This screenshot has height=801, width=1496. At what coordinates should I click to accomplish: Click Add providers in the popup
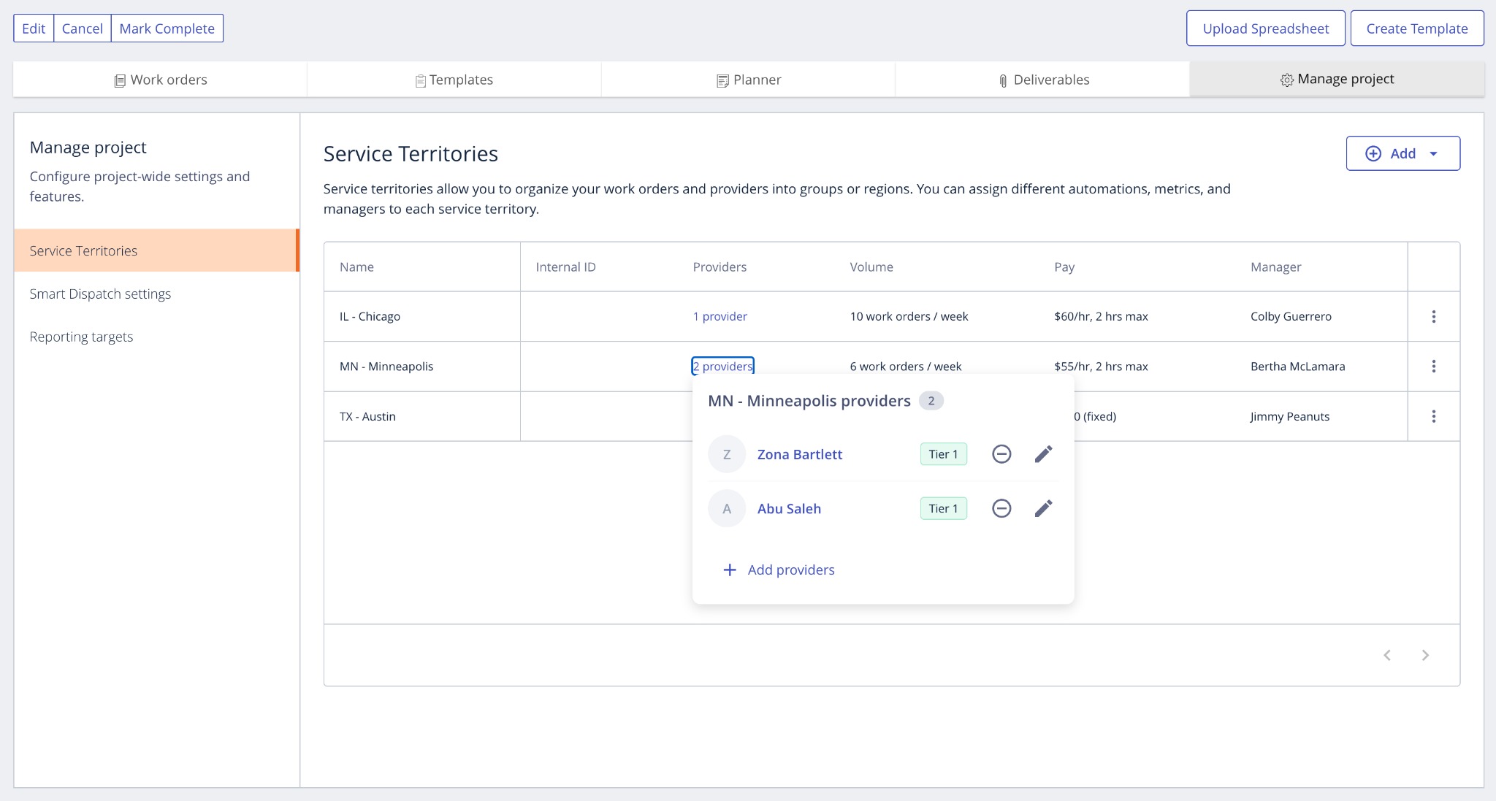779,570
